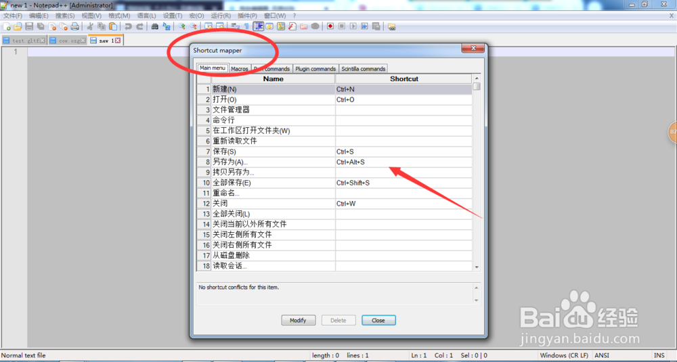Image resolution: width=677 pixels, height=362 pixels.
Task: Toggle Word Wrap toolbar icon
Action: pos(236,26)
